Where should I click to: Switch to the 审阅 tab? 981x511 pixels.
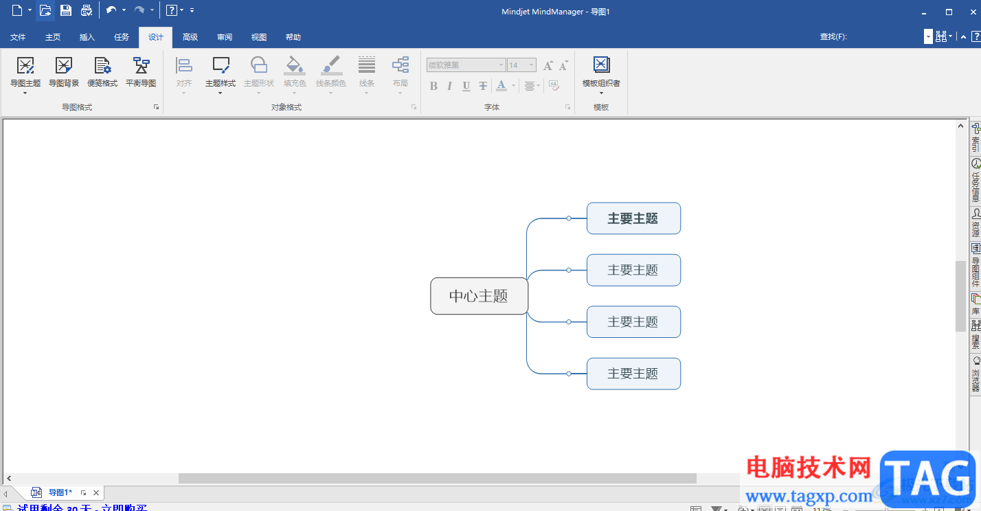pos(225,37)
